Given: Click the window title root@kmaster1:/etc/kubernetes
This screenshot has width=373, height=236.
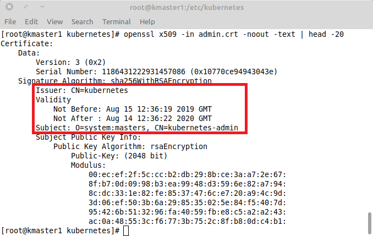Looking at the screenshot, I should pos(186,7).
